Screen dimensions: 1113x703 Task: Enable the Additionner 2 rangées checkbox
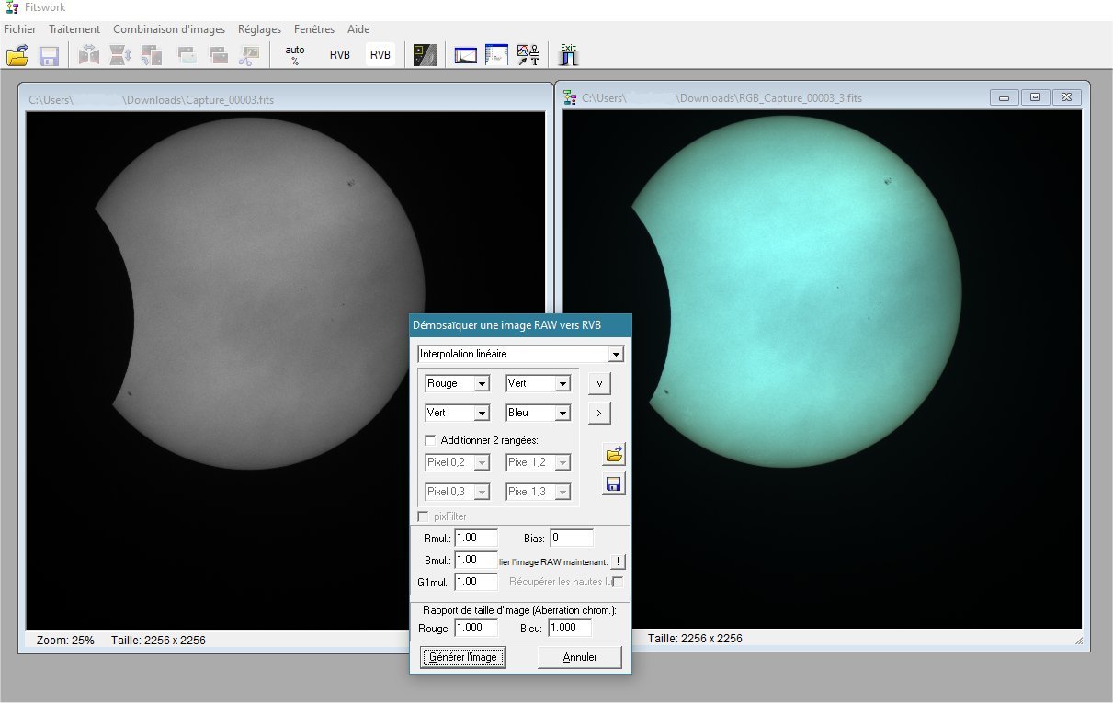coord(430,440)
